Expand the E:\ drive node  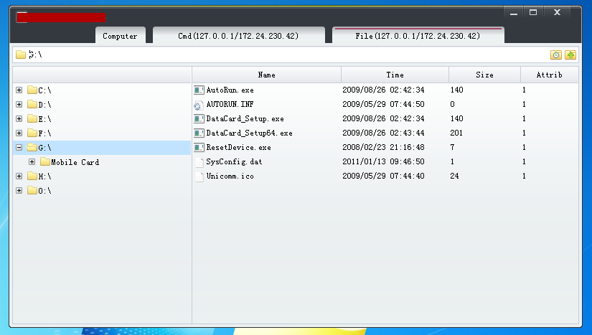click(19, 118)
